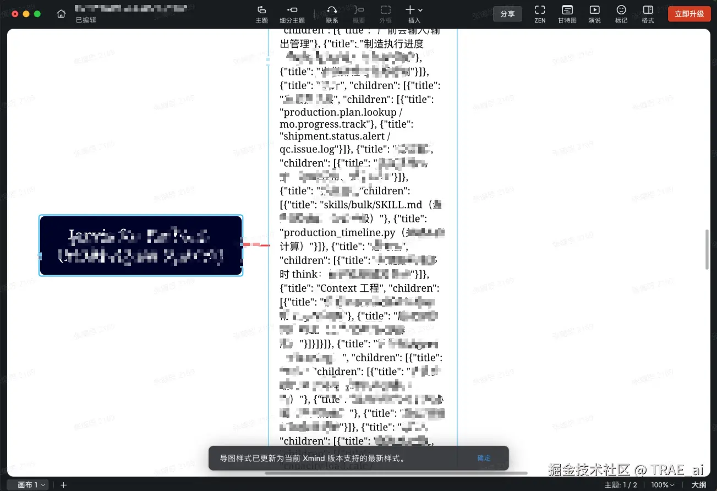
Task: Open the 画布 1 sheet dropdown
Action: tap(29, 485)
